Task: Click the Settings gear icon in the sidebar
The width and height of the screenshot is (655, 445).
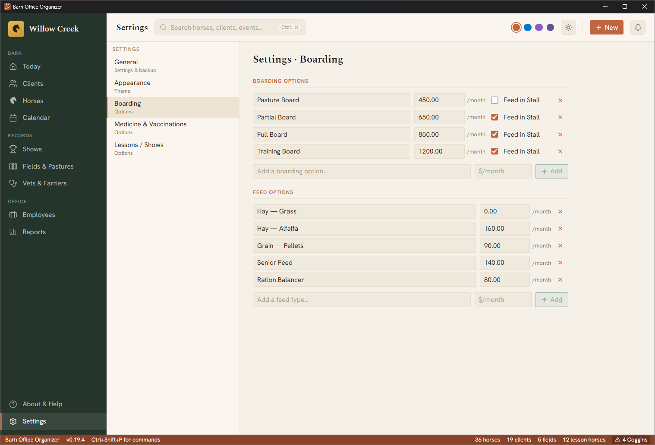Action: click(13, 421)
